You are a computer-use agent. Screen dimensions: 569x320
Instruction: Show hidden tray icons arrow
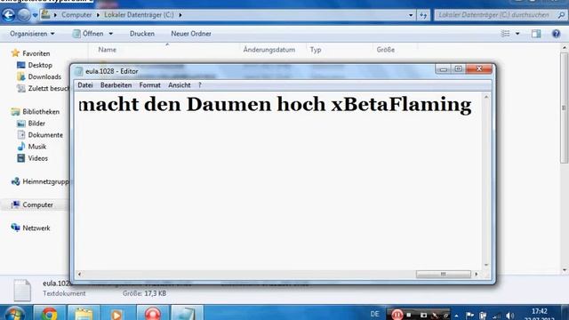click(x=456, y=316)
